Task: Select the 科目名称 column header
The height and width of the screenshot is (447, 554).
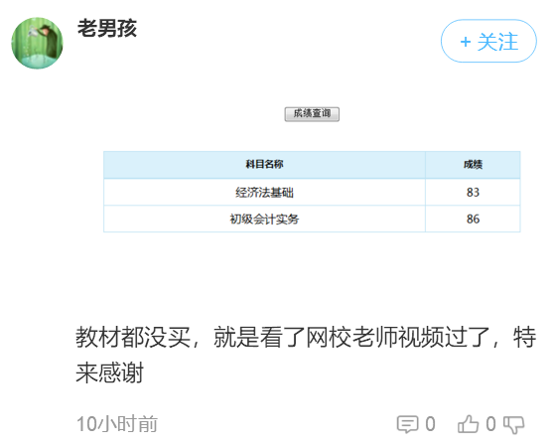Action: 264,165
